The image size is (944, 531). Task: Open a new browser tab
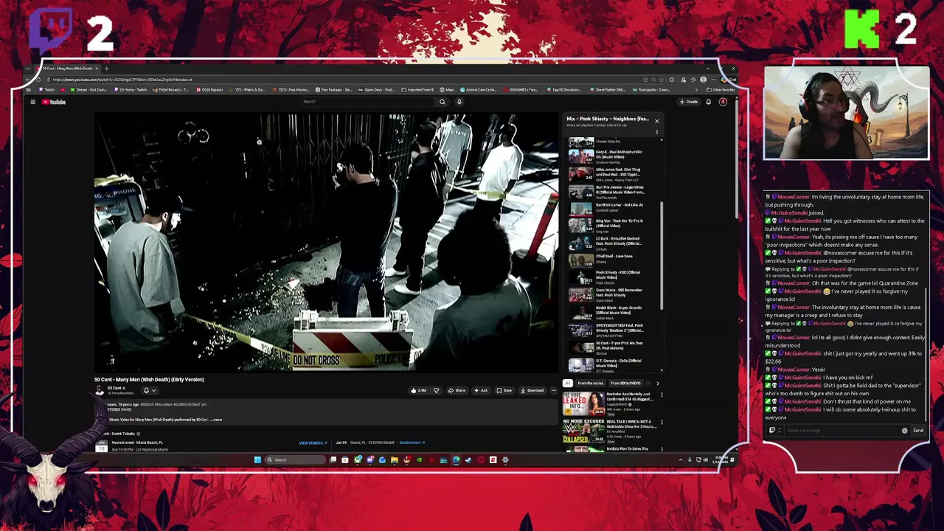[x=107, y=69]
